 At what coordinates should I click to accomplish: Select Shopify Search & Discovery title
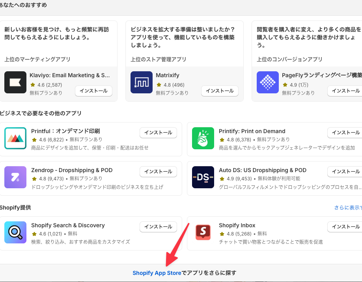[68, 225]
